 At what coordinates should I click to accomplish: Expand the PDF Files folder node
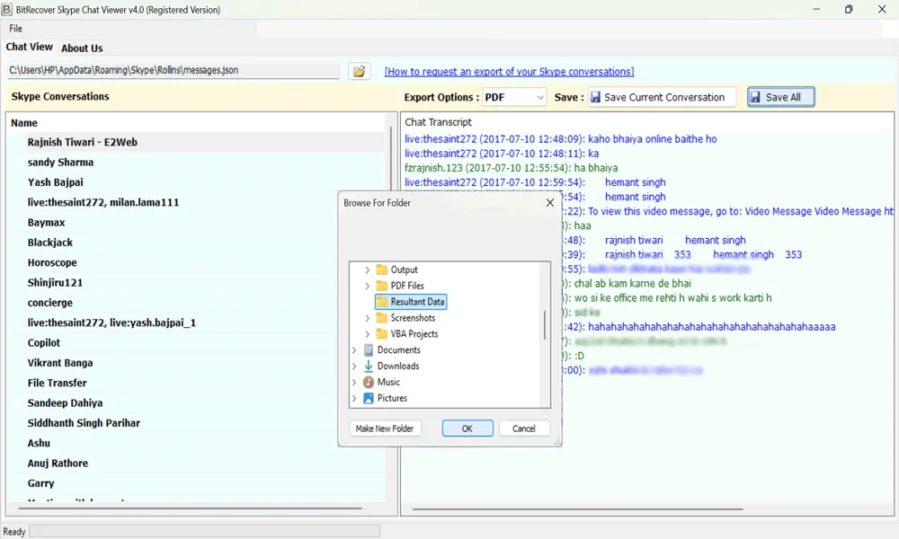367,286
